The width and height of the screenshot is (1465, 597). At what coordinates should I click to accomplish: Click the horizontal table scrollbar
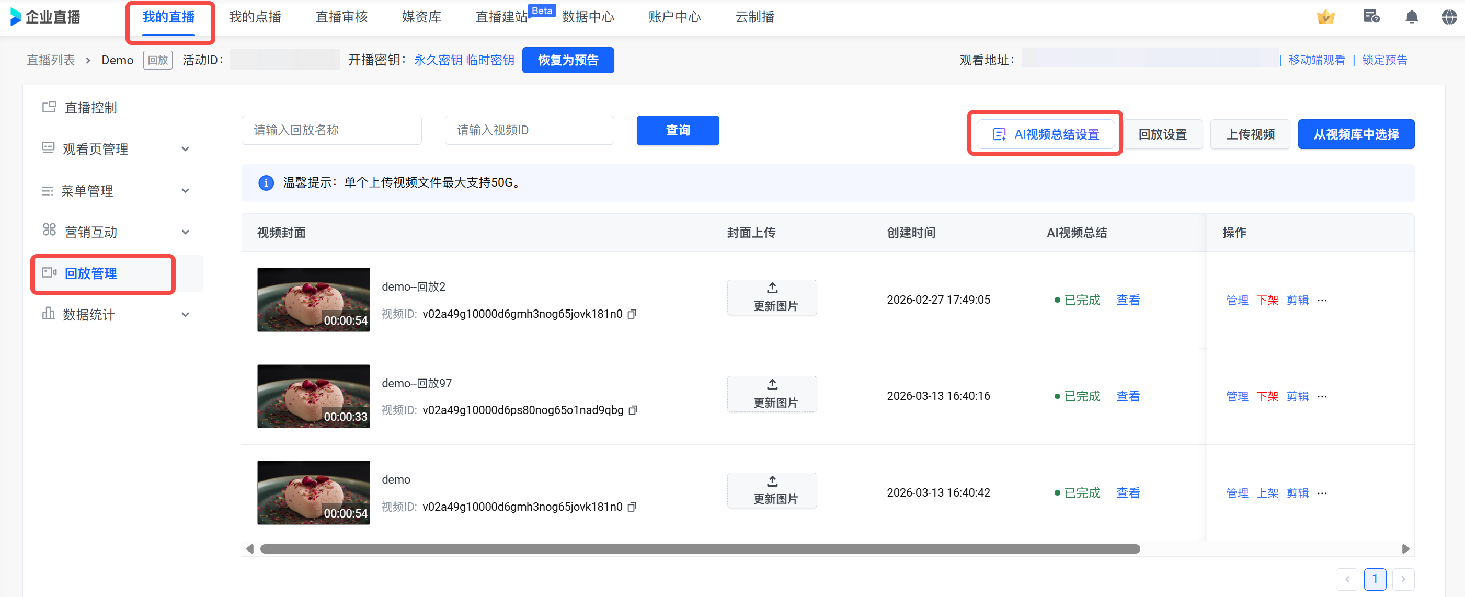[700, 549]
